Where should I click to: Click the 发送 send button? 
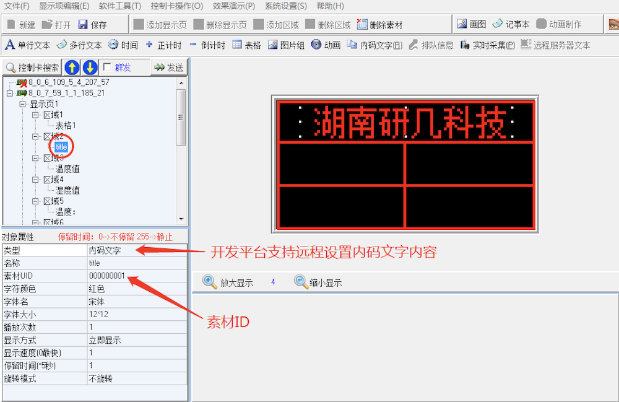[168, 68]
